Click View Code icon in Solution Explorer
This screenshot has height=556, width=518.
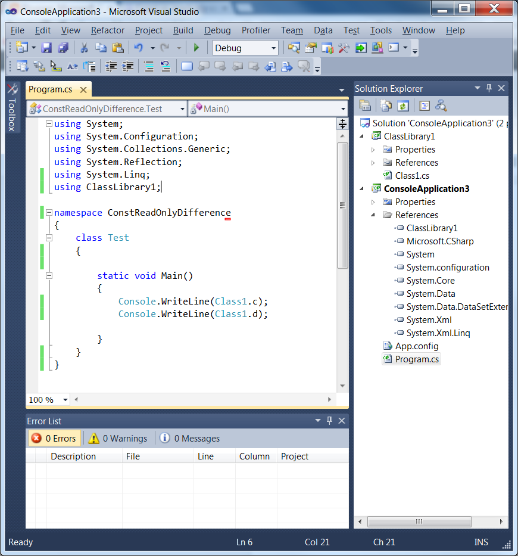pos(424,105)
